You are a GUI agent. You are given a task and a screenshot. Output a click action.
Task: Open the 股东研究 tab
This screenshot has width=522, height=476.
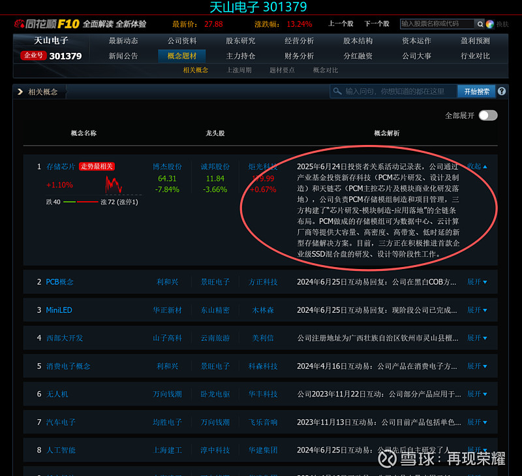240,40
